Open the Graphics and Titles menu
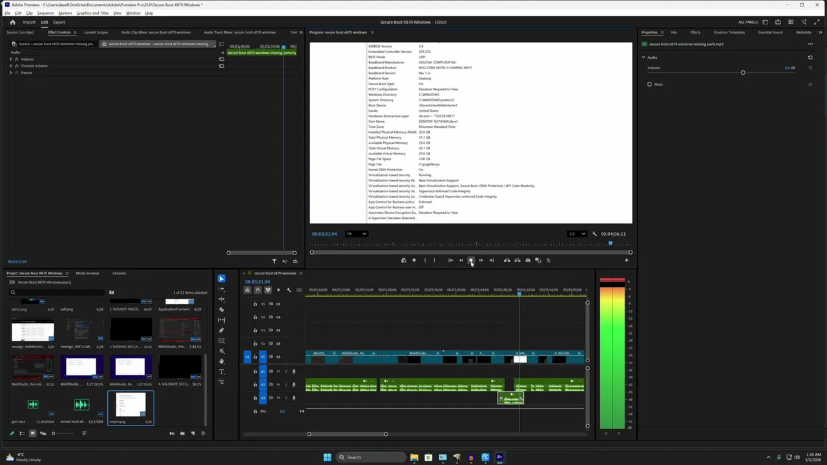The width and height of the screenshot is (827, 465). click(92, 13)
